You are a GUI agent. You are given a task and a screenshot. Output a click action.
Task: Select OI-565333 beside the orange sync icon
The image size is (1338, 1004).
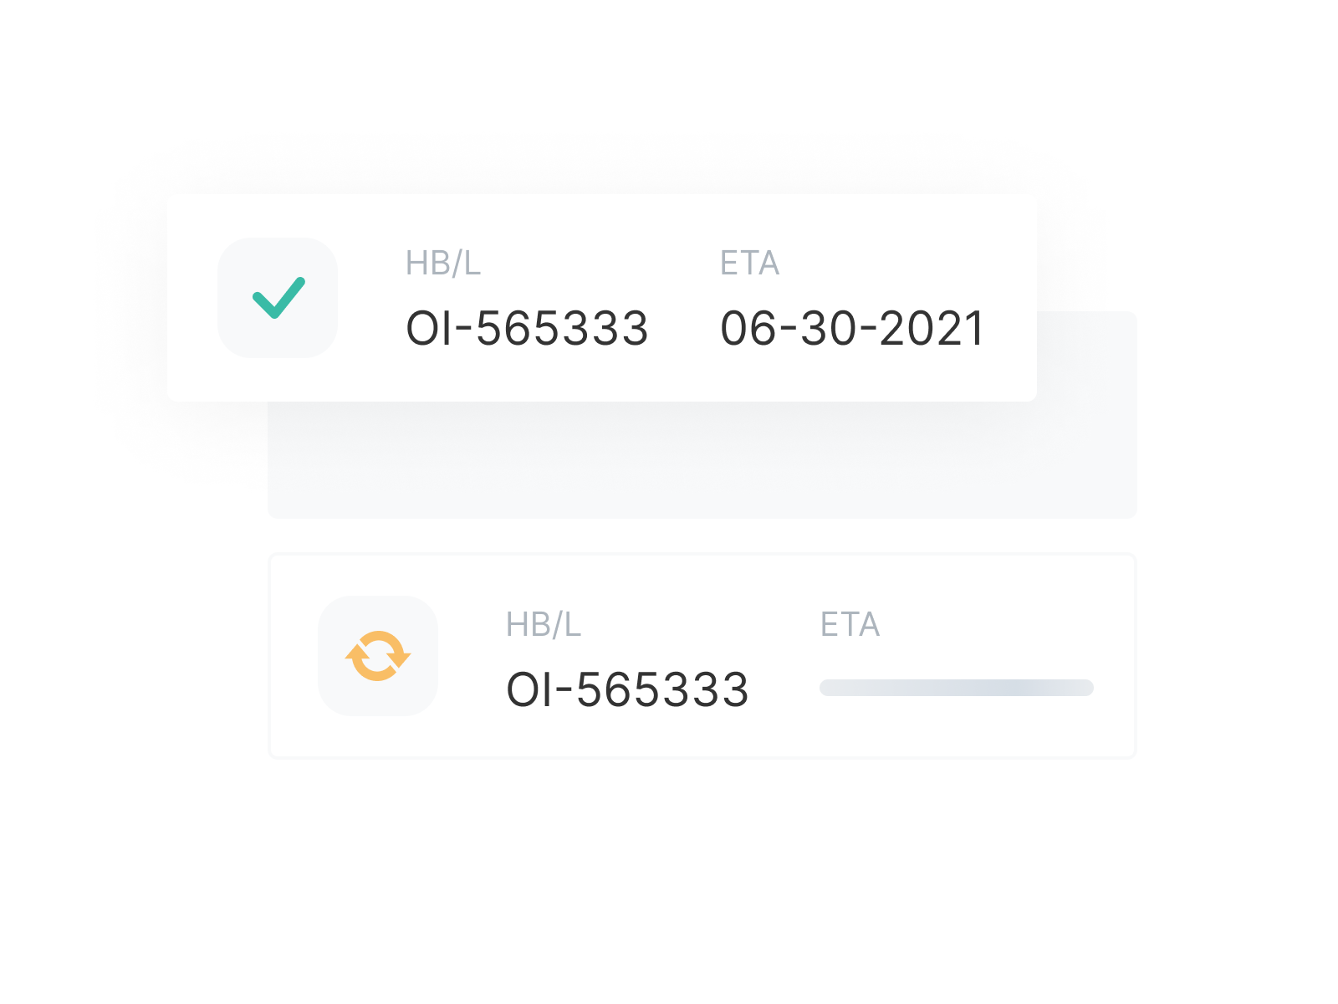click(627, 689)
